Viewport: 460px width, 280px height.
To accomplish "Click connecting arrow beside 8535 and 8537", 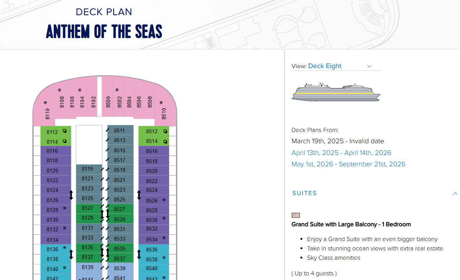I will pos(108,253).
